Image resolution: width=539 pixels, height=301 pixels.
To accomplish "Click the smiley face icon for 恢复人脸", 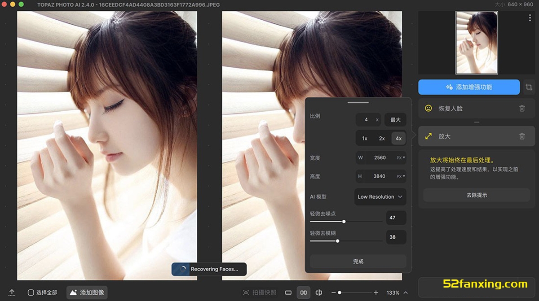I will click(429, 108).
